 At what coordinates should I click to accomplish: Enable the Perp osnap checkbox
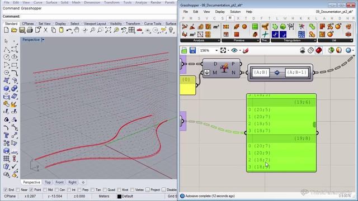point(79,190)
